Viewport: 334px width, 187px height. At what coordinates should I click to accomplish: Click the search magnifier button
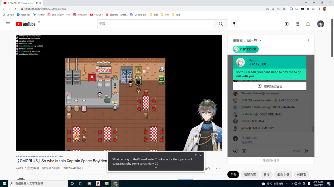pos(221,24)
